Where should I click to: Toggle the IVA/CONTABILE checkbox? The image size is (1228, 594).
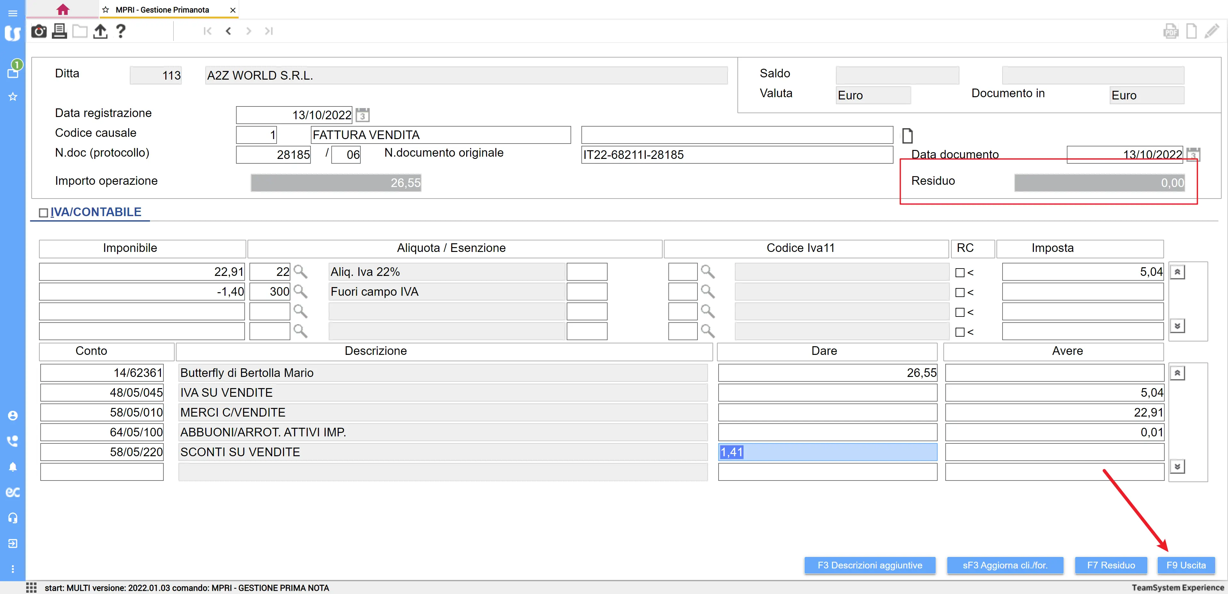[x=43, y=213]
